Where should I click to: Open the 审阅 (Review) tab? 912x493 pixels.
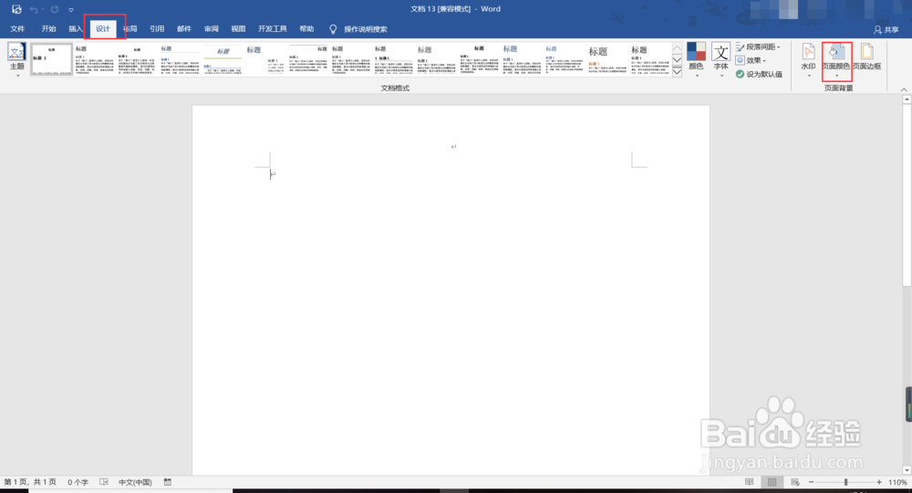pyautogui.click(x=212, y=28)
